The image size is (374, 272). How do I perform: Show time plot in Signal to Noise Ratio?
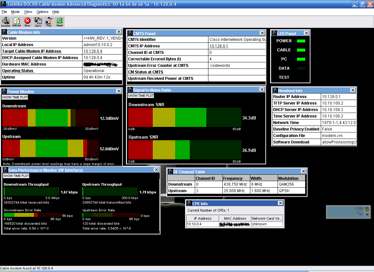pos(141,96)
